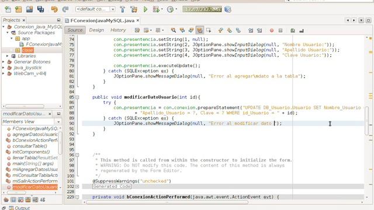Click the Uncomment icon in editor toolbar

(302, 30)
